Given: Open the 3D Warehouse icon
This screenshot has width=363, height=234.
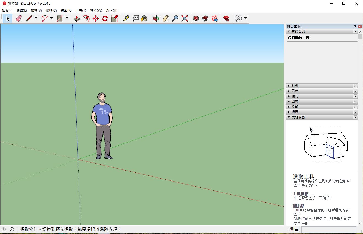Looking at the screenshot, I should tap(196, 18).
